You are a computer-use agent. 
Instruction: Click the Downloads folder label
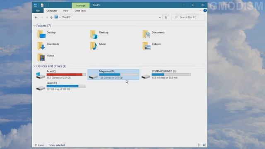tap(53, 44)
